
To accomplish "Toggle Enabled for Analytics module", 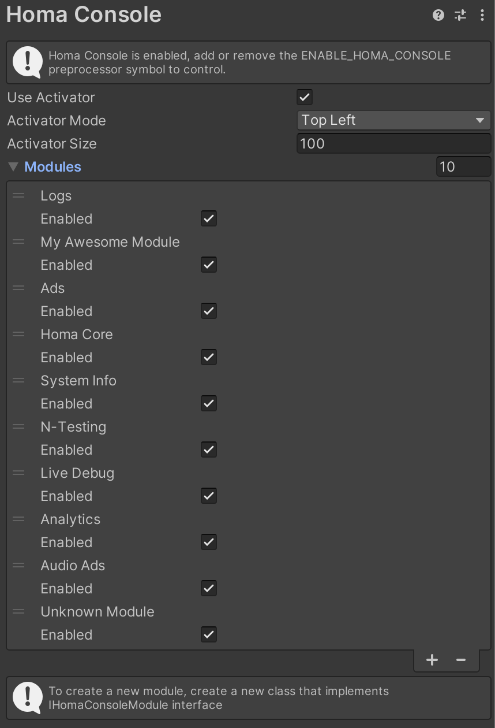I will tap(209, 543).
